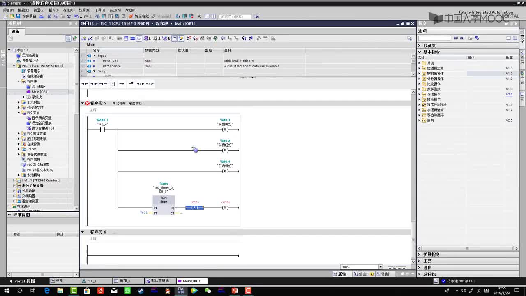Open the 在线(O) menu
Image resolution: width=526 pixels, height=296 pixels.
69,10
